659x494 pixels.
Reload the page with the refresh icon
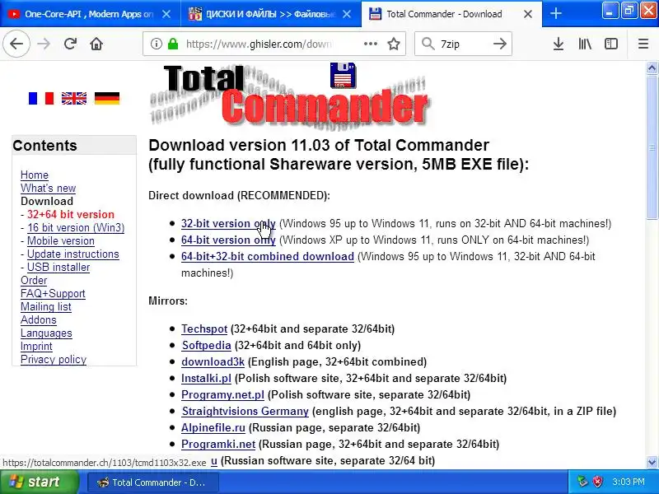tap(70, 44)
